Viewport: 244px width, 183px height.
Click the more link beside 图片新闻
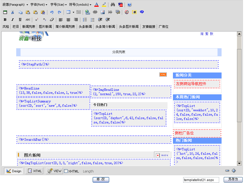coord(165,155)
